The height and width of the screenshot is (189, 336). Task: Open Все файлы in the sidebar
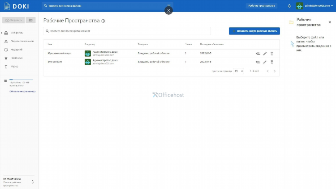click(17, 33)
